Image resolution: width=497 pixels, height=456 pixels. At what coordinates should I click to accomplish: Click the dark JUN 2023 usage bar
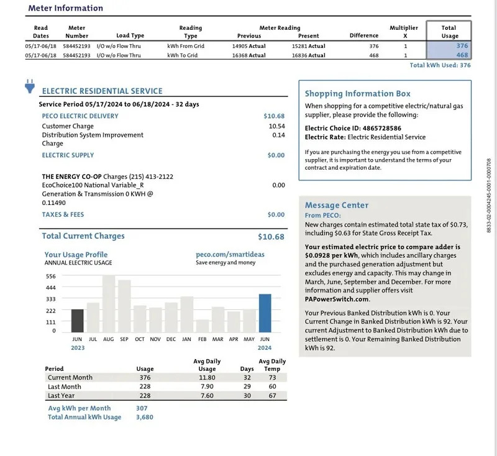(77, 321)
